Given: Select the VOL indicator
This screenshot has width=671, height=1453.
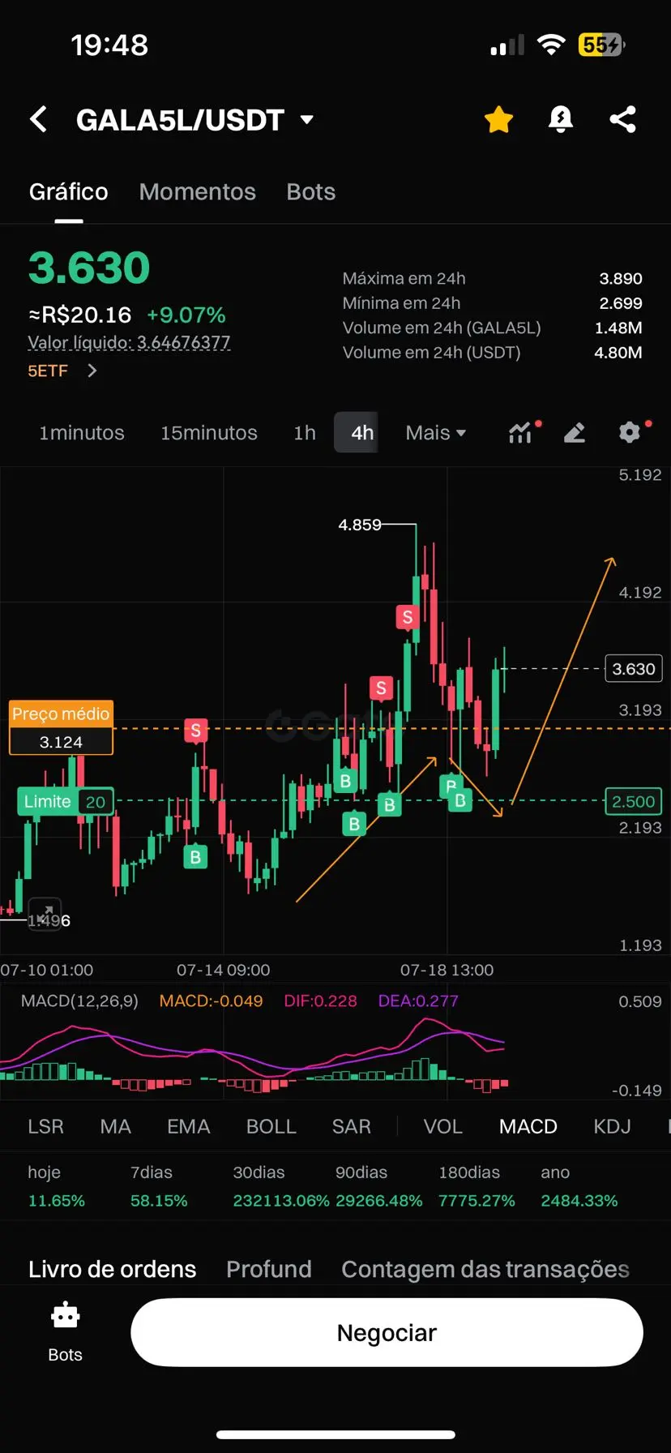Looking at the screenshot, I should coord(443,1126).
